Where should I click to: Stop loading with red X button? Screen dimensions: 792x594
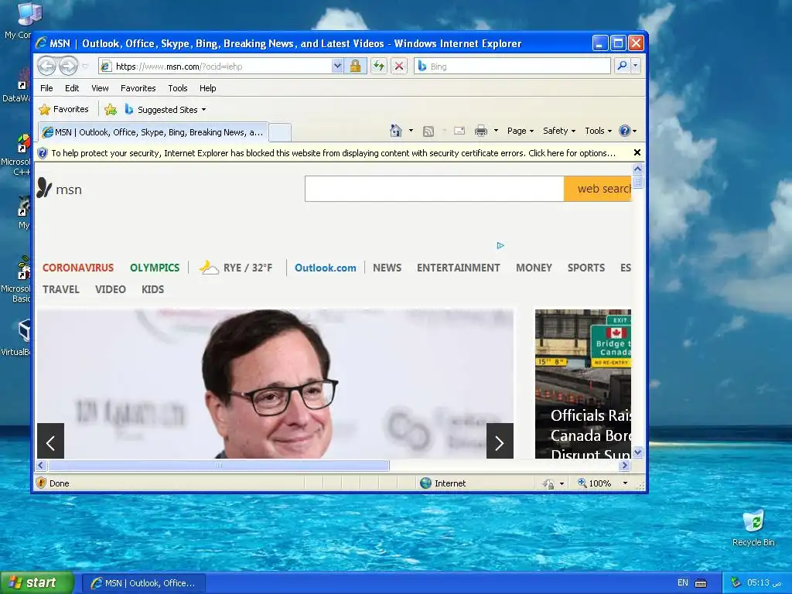coord(399,67)
